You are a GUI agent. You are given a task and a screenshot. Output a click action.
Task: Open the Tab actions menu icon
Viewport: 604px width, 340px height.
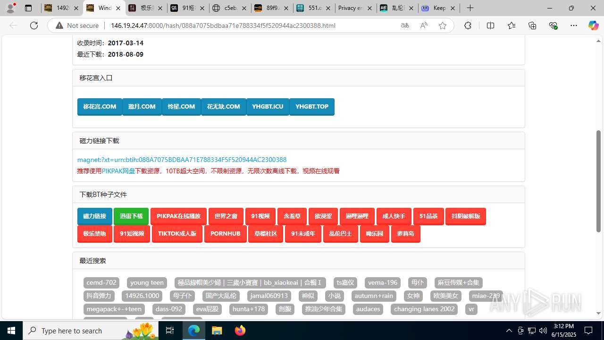pyautogui.click(x=28, y=8)
